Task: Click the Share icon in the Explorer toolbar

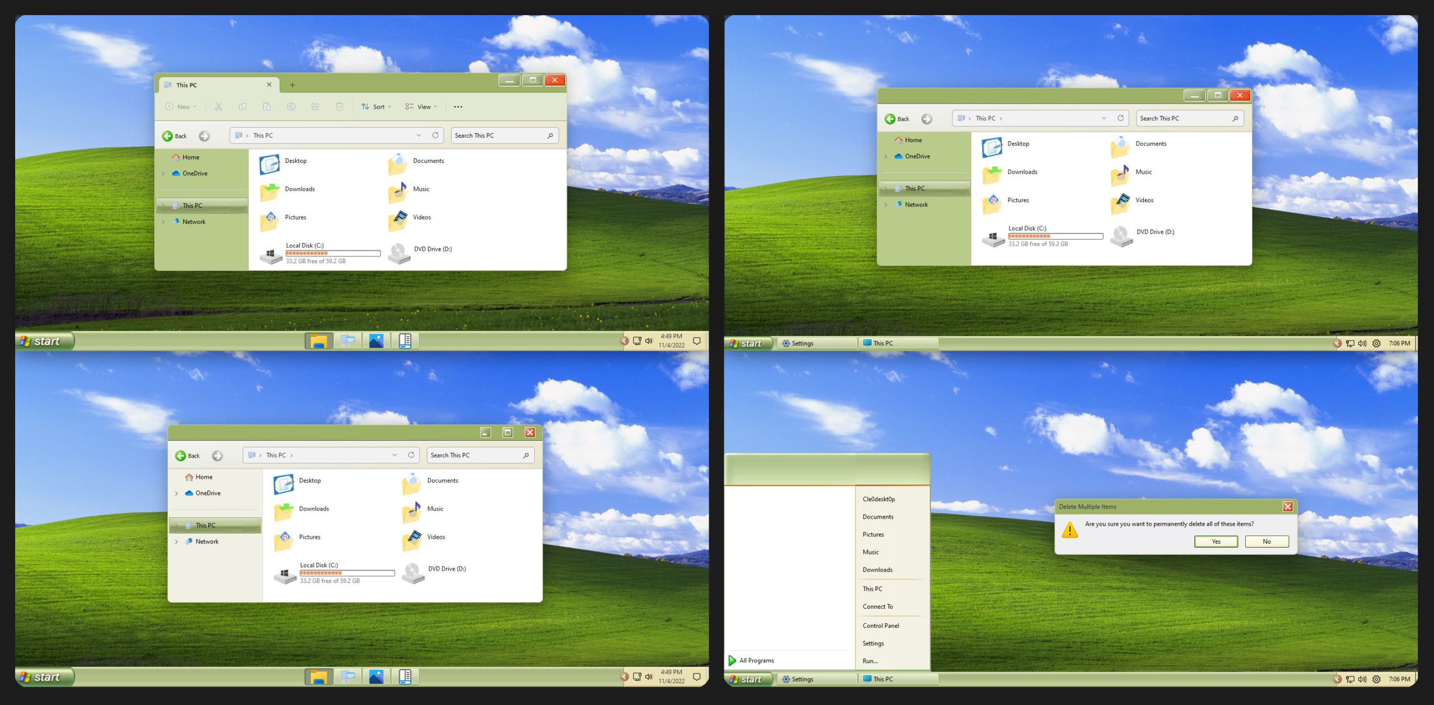Action: pos(315,106)
